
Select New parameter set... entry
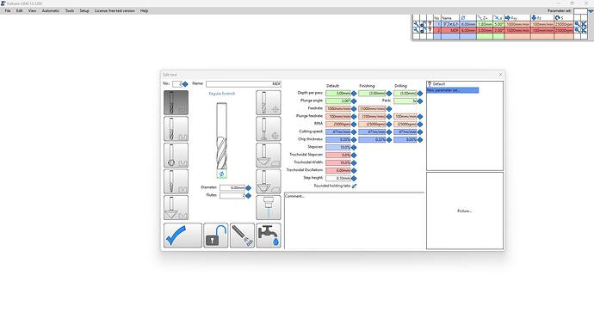[x=453, y=90]
